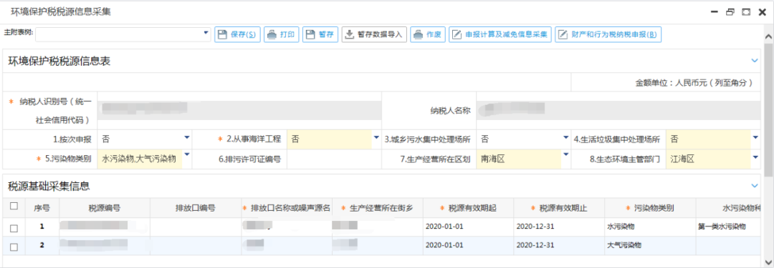Viewport: 774px width, 268px height.
Task: Collapse the 税源基础采集信息 section
Action: (x=754, y=186)
